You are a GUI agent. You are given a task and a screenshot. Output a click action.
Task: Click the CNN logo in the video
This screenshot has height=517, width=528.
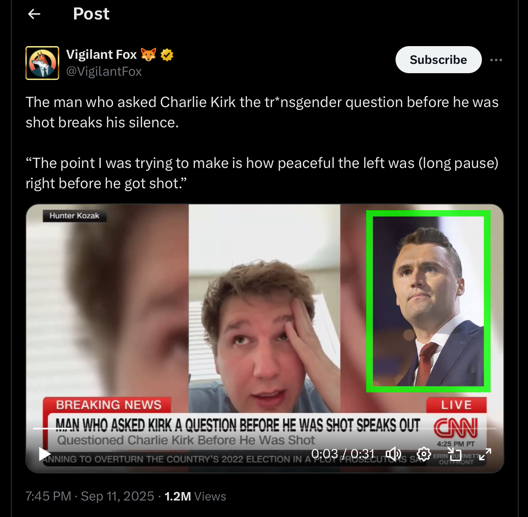pos(456,428)
